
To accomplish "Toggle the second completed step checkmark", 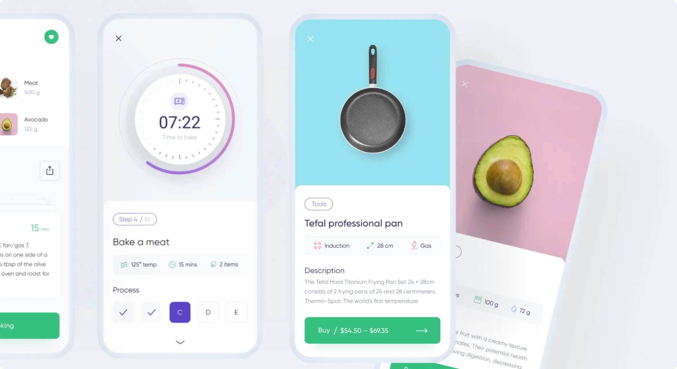I will (x=151, y=313).
